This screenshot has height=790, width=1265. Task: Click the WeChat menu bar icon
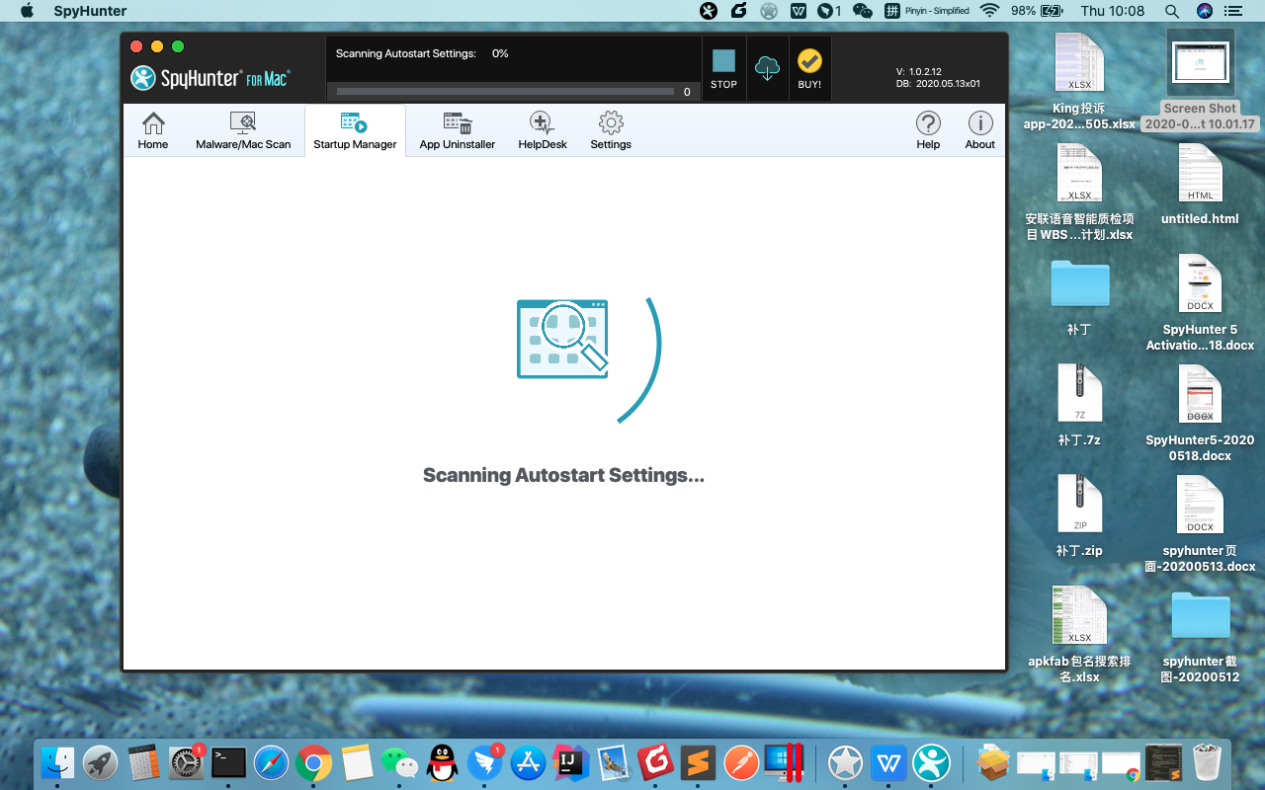pos(863,11)
